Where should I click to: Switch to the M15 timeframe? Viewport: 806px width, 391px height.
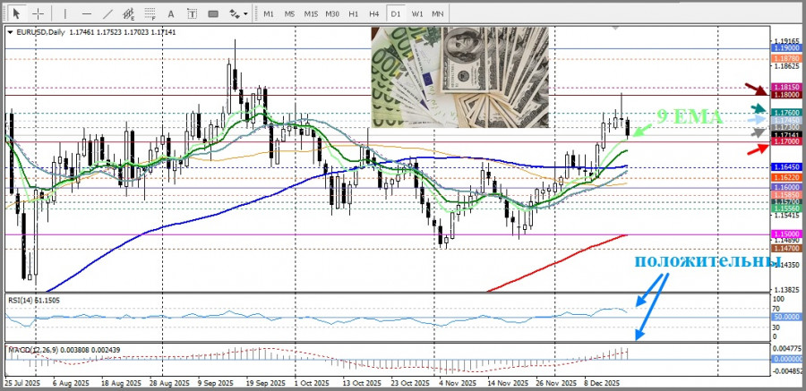(x=311, y=13)
